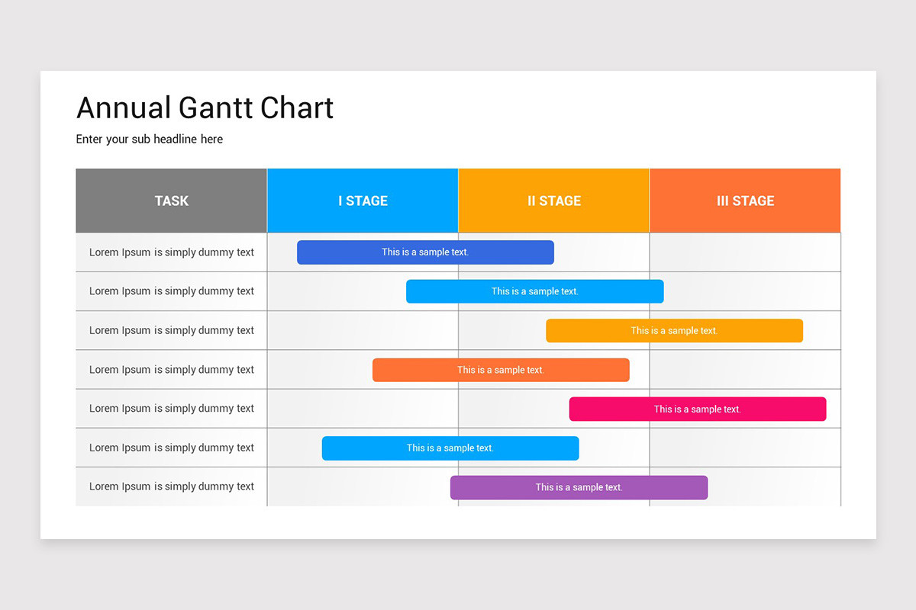916x610 pixels.
Task: Click the seventh row's Lorem Ipsum task label
Action: pyautogui.click(x=172, y=486)
